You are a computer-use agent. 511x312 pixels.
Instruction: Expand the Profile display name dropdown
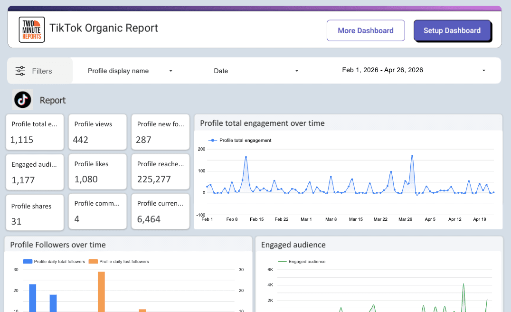[x=130, y=71]
